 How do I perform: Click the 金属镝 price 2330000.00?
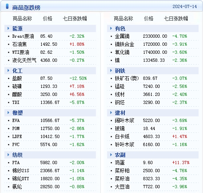click(x=155, y=36)
